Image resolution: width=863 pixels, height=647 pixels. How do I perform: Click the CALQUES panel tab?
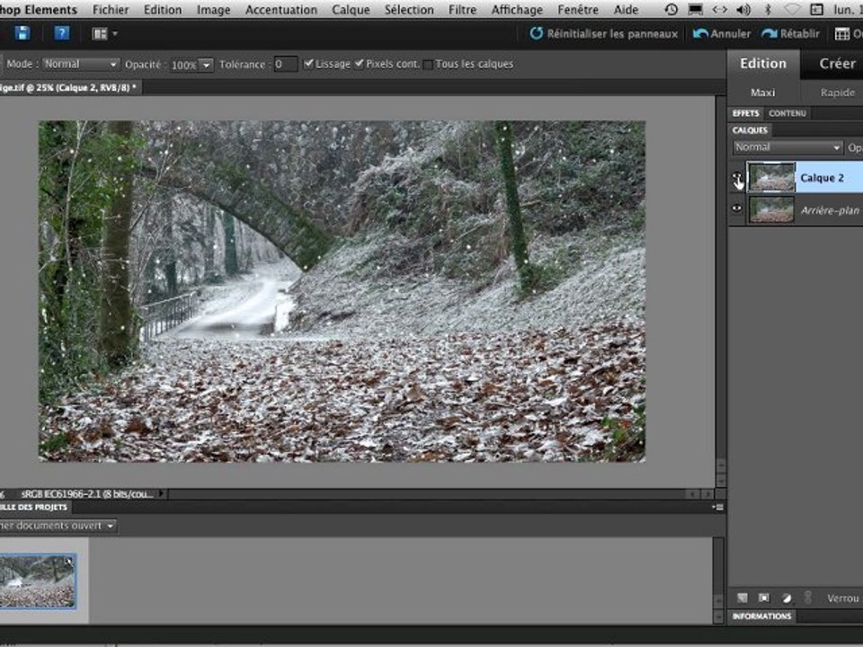point(750,130)
